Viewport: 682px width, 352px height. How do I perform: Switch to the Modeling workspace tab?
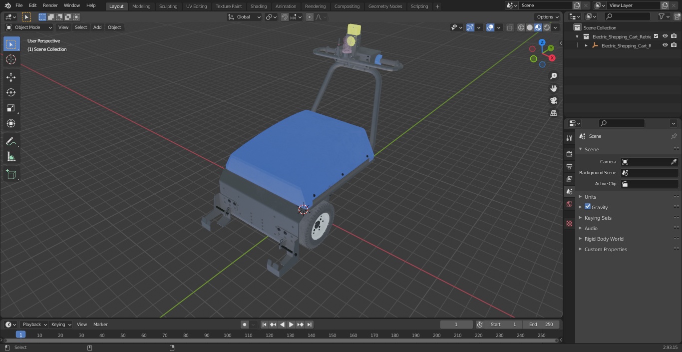(141, 6)
